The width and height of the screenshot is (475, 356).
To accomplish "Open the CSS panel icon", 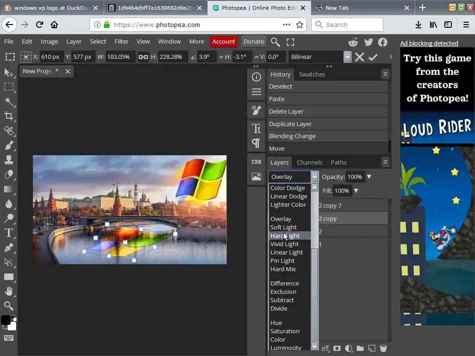I will [x=256, y=162].
